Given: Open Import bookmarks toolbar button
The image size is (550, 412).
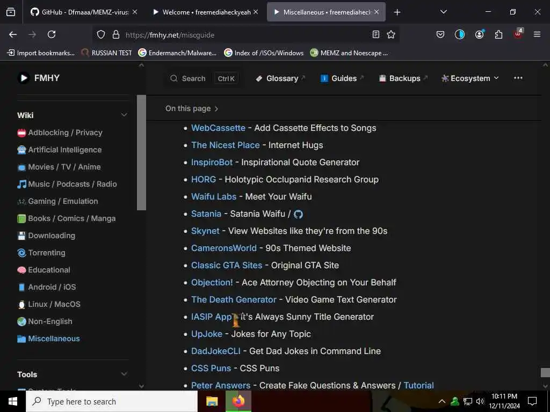Looking at the screenshot, I should [x=41, y=53].
